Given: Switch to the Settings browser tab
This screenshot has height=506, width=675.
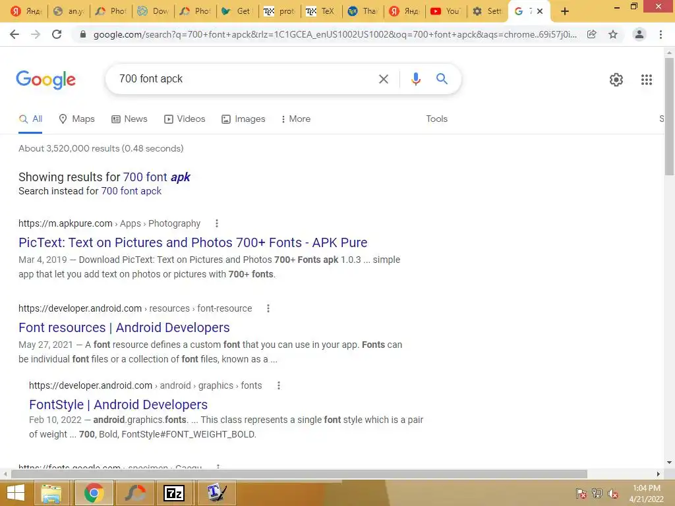Looking at the screenshot, I should [x=487, y=12].
